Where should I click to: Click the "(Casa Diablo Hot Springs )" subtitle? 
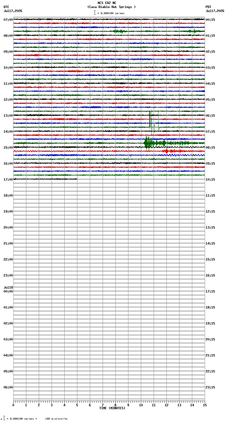click(111, 7)
